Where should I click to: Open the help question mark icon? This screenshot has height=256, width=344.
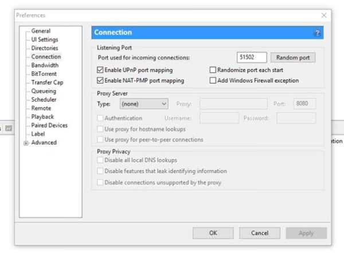click(x=317, y=33)
